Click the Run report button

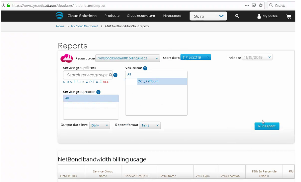pos(267,126)
